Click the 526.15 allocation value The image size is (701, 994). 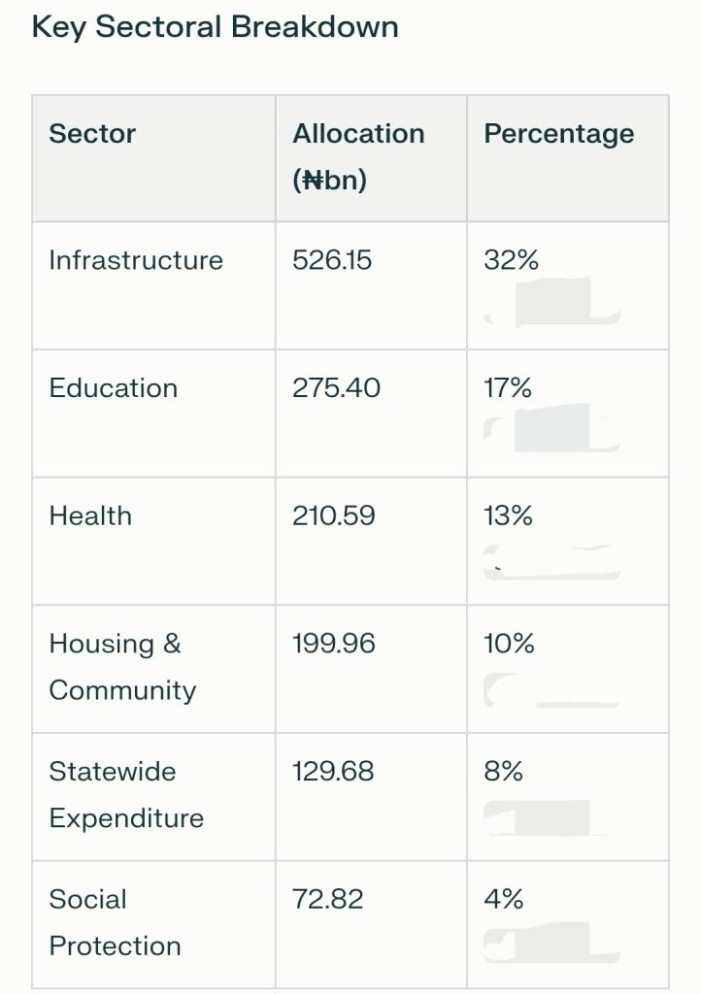(332, 260)
